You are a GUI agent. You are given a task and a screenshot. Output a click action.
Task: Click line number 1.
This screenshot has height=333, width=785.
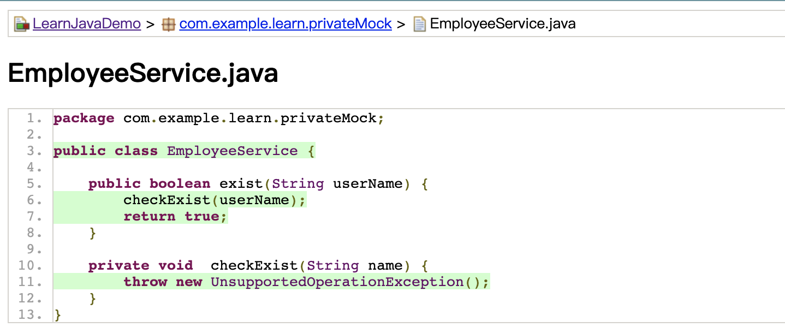(x=34, y=118)
